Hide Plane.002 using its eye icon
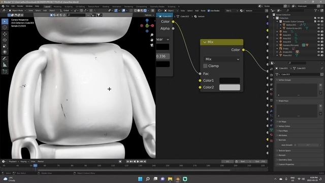The height and width of the screenshot is (183, 325). click(318, 55)
